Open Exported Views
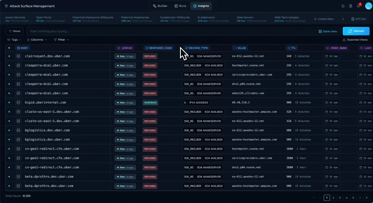This screenshot has width=373, height=203. (x=355, y=40)
